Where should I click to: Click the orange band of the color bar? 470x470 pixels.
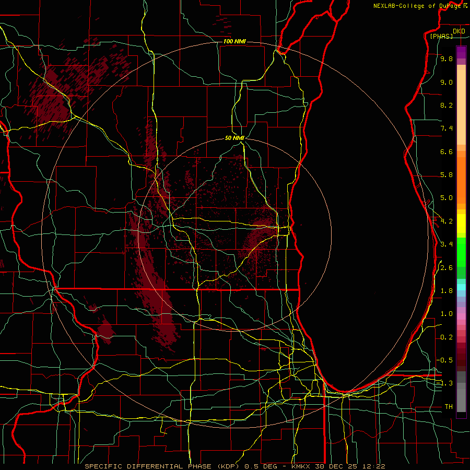pos(461,180)
